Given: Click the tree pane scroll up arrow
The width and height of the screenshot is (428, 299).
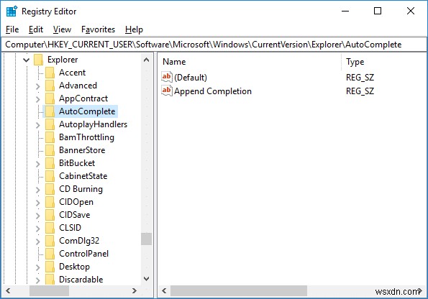Looking at the screenshot, I should point(146,60).
